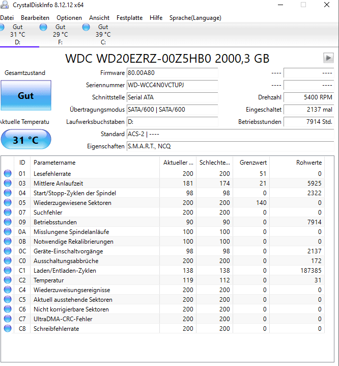This screenshot has width=339, height=366.
Task: Open the Optionen menu
Action: [x=69, y=18]
